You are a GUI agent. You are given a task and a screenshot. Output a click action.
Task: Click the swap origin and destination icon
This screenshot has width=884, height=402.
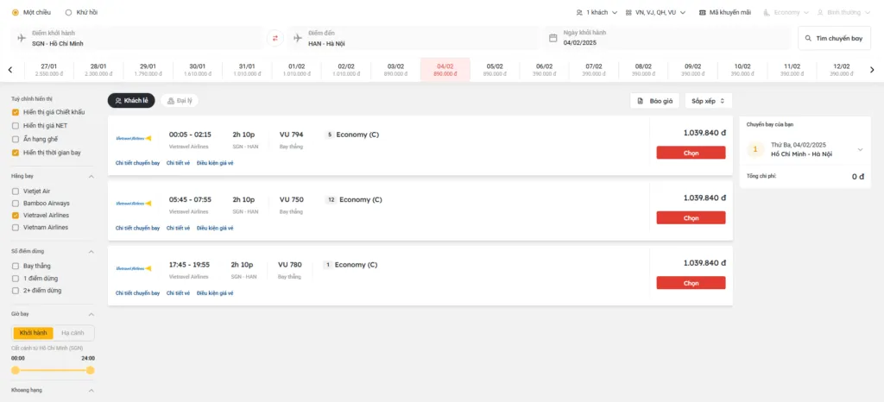click(x=275, y=38)
